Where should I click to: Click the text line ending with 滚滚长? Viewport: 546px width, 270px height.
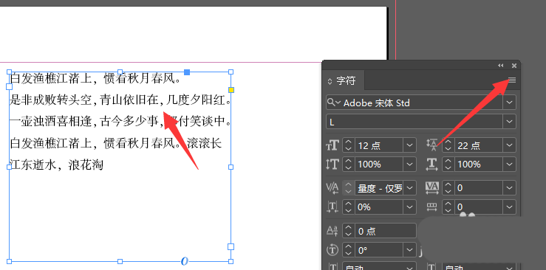point(116,143)
